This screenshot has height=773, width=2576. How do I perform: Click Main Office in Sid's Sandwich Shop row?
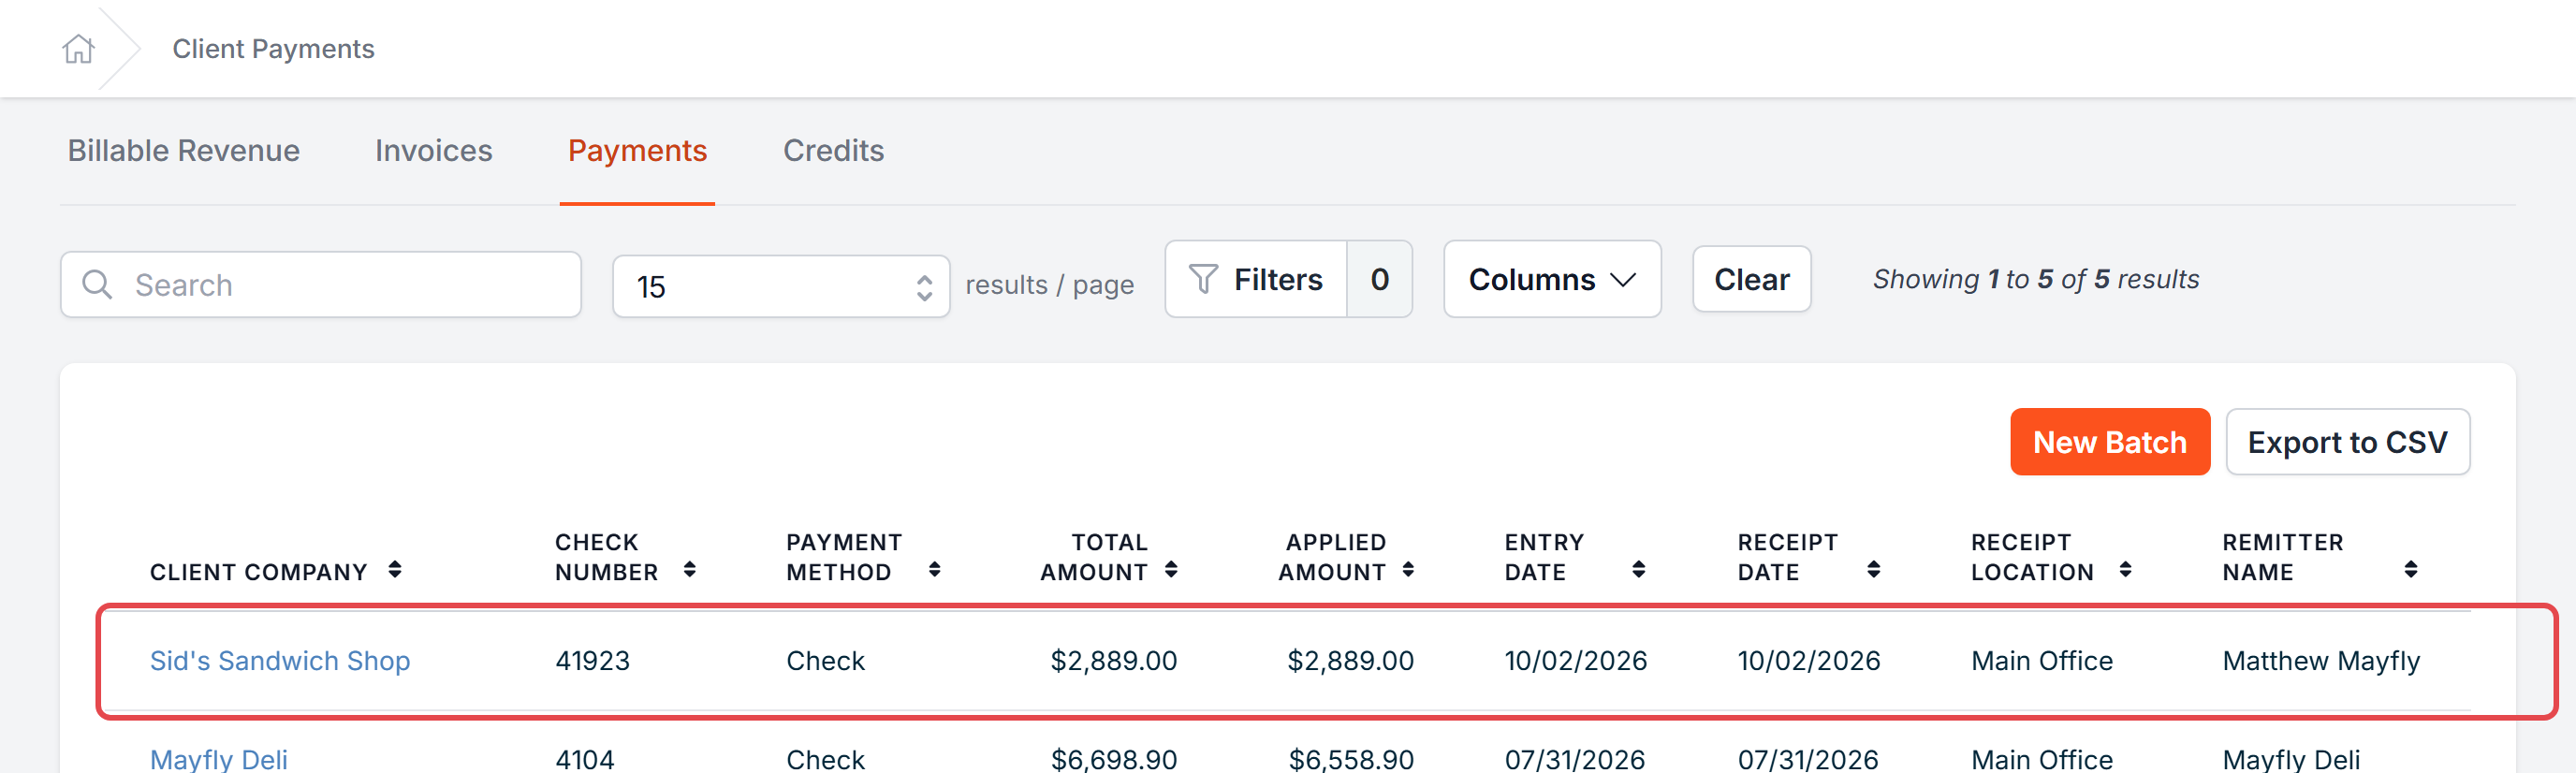(x=2042, y=661)
